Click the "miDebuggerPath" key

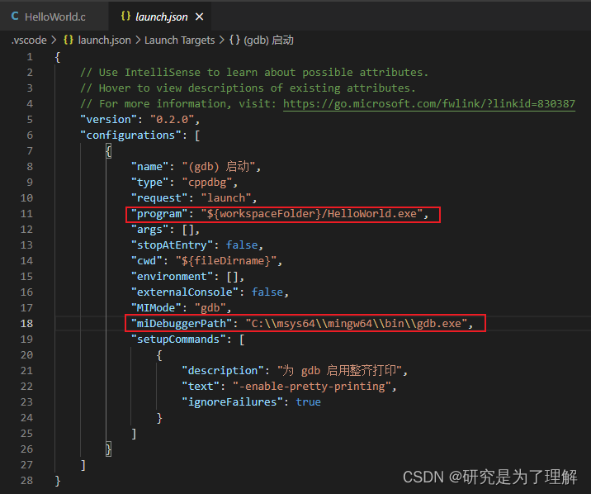pyautogui.click(x=182, y=324)
